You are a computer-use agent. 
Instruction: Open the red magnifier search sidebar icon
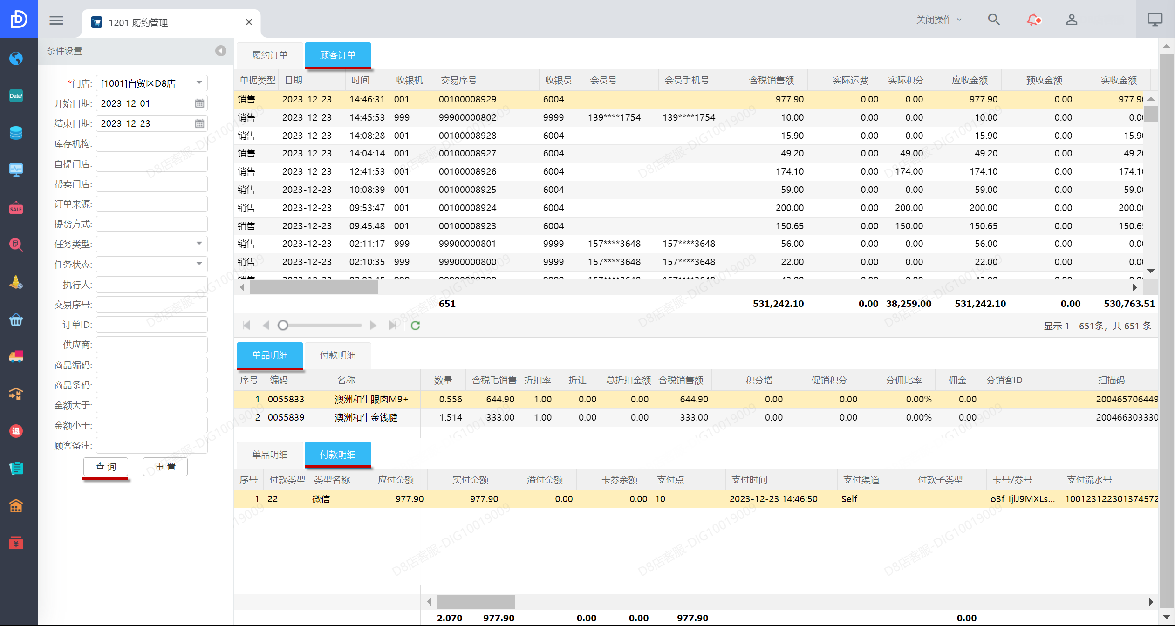(x=16, y=245)
